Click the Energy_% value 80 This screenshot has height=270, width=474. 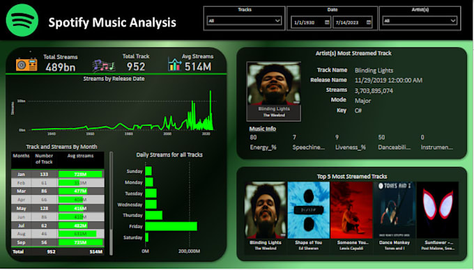[253, 138]
